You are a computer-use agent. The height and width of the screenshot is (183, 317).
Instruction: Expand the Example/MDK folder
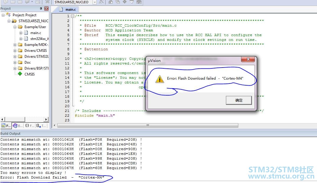pos(15,45)
